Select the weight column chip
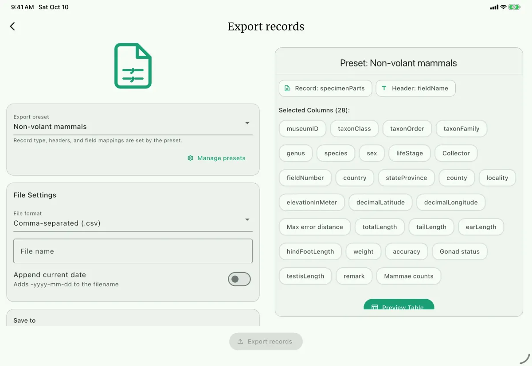Screen dimensions: 532x366 [x=364, y=251]
